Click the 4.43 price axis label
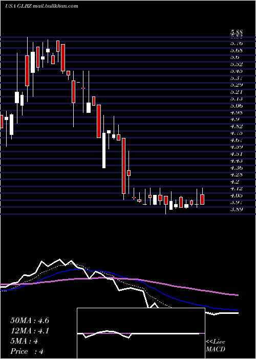The image size is (256, 359). pyautogui.click(x=237, y=161)
